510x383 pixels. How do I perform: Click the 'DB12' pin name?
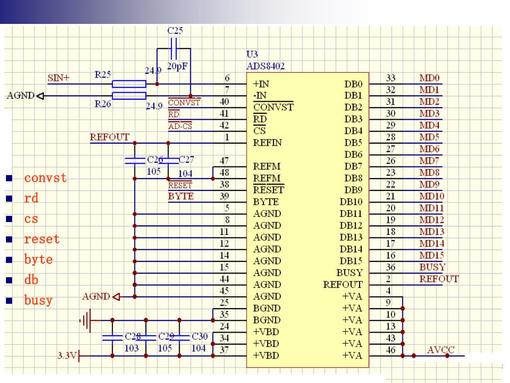351,226
